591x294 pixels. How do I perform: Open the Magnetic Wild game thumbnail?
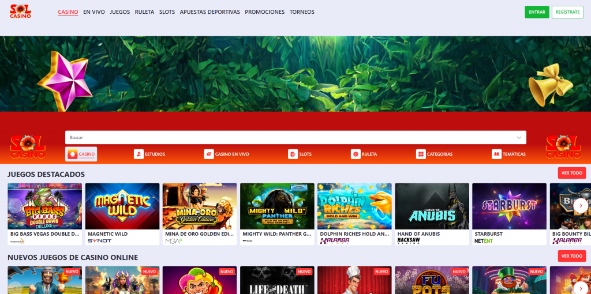(122, 206)
